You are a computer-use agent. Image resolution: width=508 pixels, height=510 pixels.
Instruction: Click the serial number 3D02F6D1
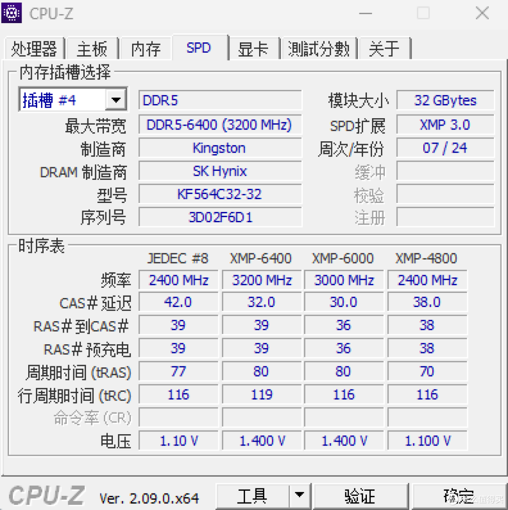click(x=220, y=217)
